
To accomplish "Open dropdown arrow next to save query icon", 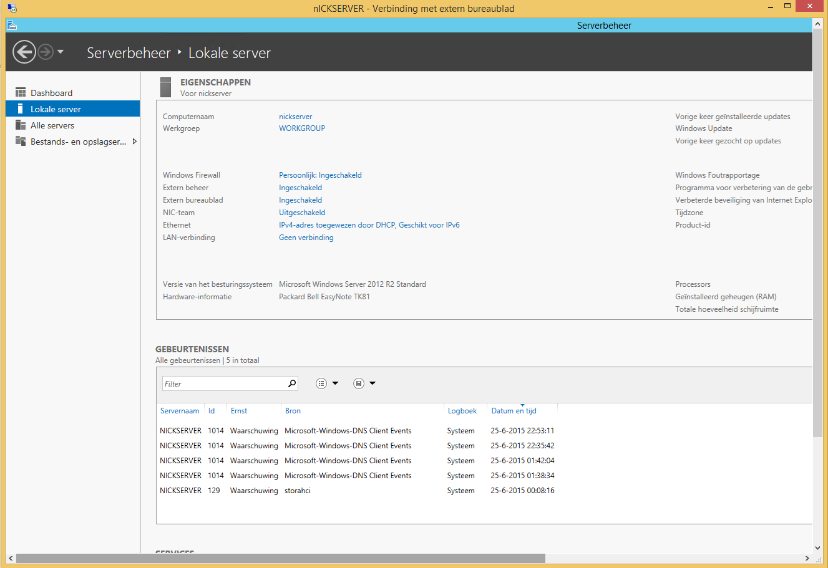I will pos(373,383).
